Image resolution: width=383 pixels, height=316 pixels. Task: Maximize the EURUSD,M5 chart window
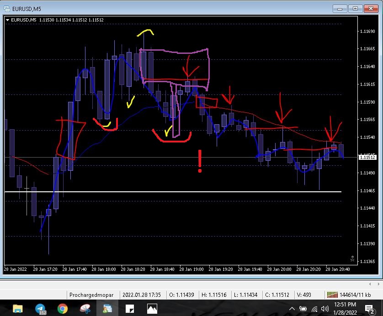355,9
